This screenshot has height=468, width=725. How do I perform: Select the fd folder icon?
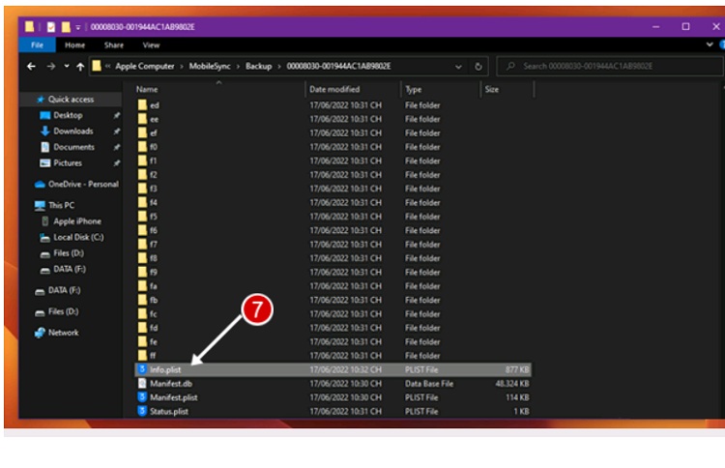tap(142, 328)
